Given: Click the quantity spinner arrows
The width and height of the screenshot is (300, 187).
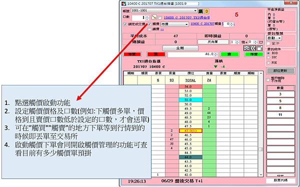Looking at the screenshot, I should coord(147,18).
